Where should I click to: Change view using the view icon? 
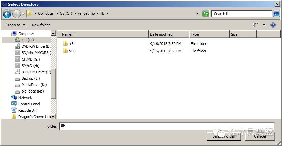click(x=255, y=25)
